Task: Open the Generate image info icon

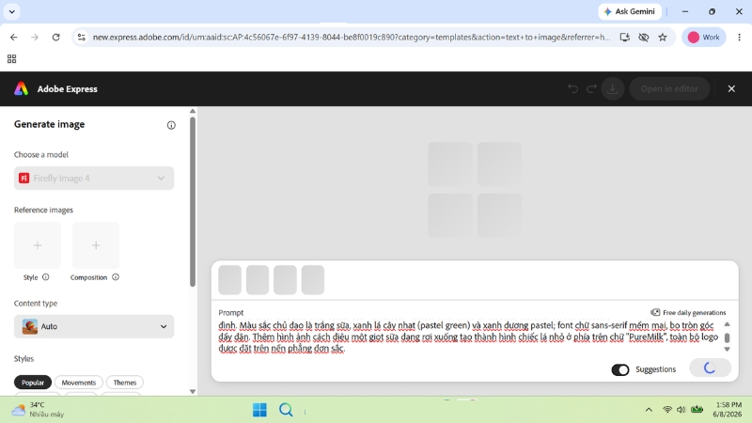Action: [171, 125]
